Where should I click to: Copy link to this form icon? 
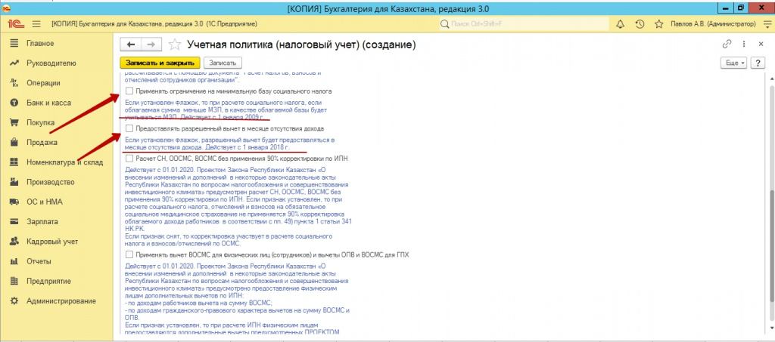click(727, 44)
